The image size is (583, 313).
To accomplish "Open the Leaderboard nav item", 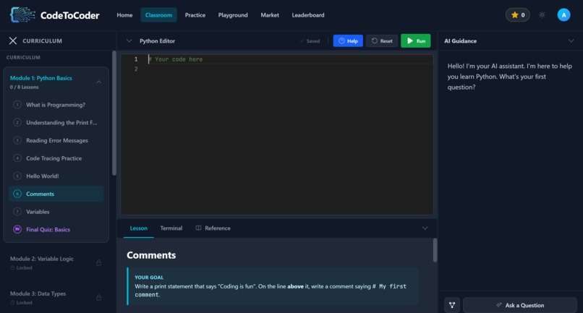I will (308, 15).
